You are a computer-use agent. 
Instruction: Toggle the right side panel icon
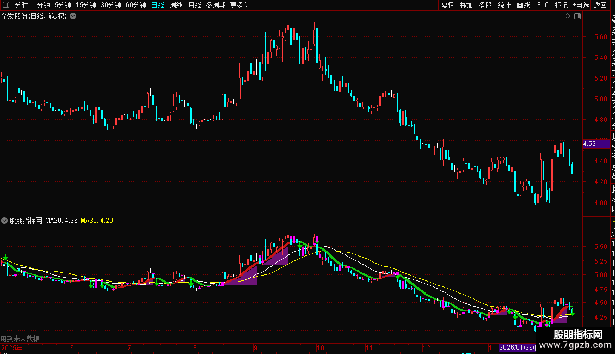(577, 16)
